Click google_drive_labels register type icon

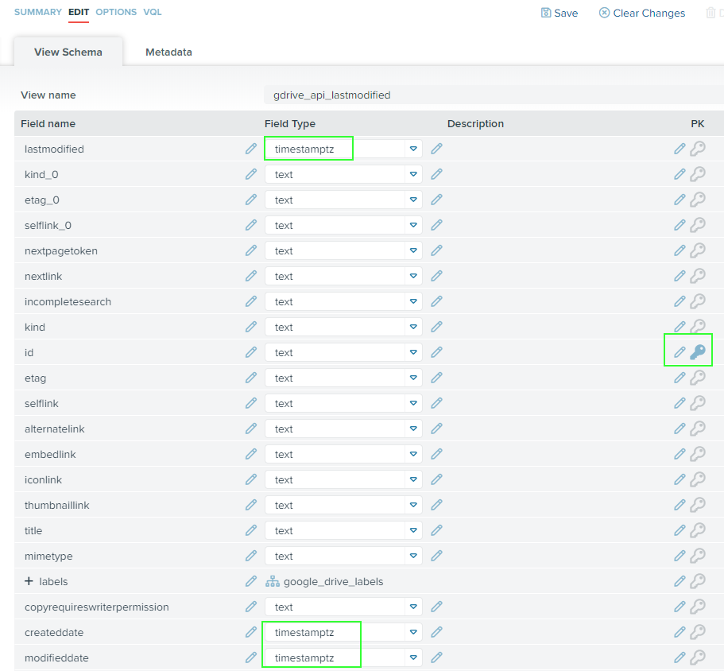273,581
